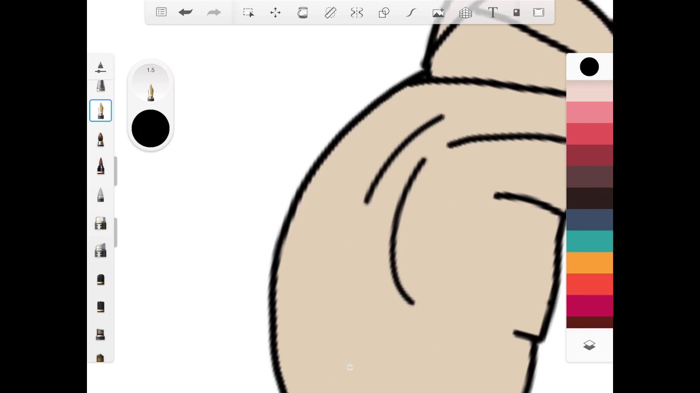Open the brush library icon
This screenshot has width=700, height=393.
[x=101, y=68]
